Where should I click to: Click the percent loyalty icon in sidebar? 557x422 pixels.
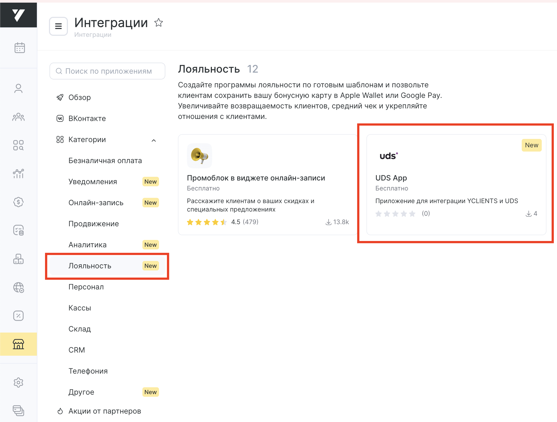tap(18, 315)
